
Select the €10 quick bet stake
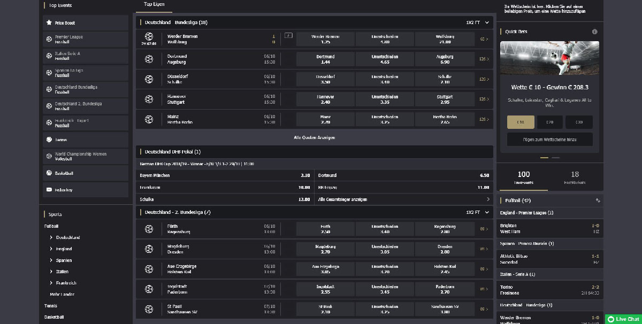tap(520, 122)
